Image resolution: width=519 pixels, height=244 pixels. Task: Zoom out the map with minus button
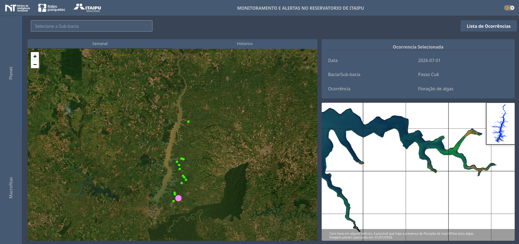click(35, 64)
